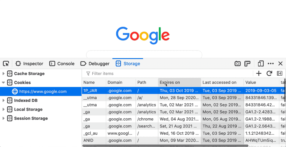Image resolution: width=286 pixels, height=147 pixels.
Task: Sort by Last accessed on column
Action: [x=222, y=82]
